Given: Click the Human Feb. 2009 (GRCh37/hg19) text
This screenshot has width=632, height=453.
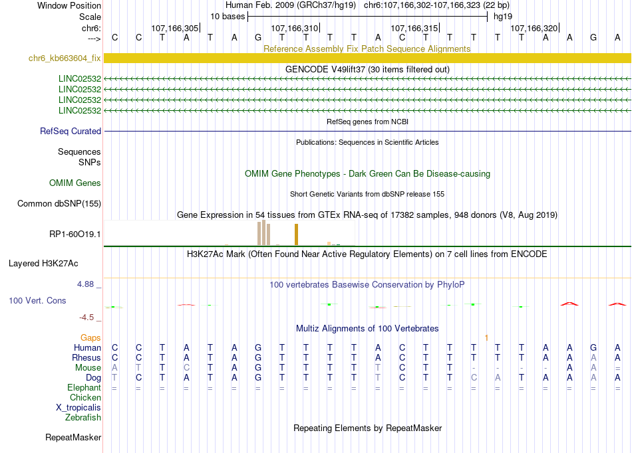Looking at the screenshot, I should pyautogui.click(x=291, y=5).
